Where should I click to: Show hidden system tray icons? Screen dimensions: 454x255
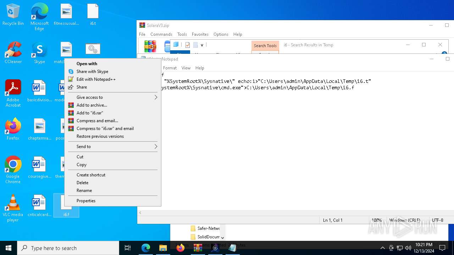coord(382,248)
